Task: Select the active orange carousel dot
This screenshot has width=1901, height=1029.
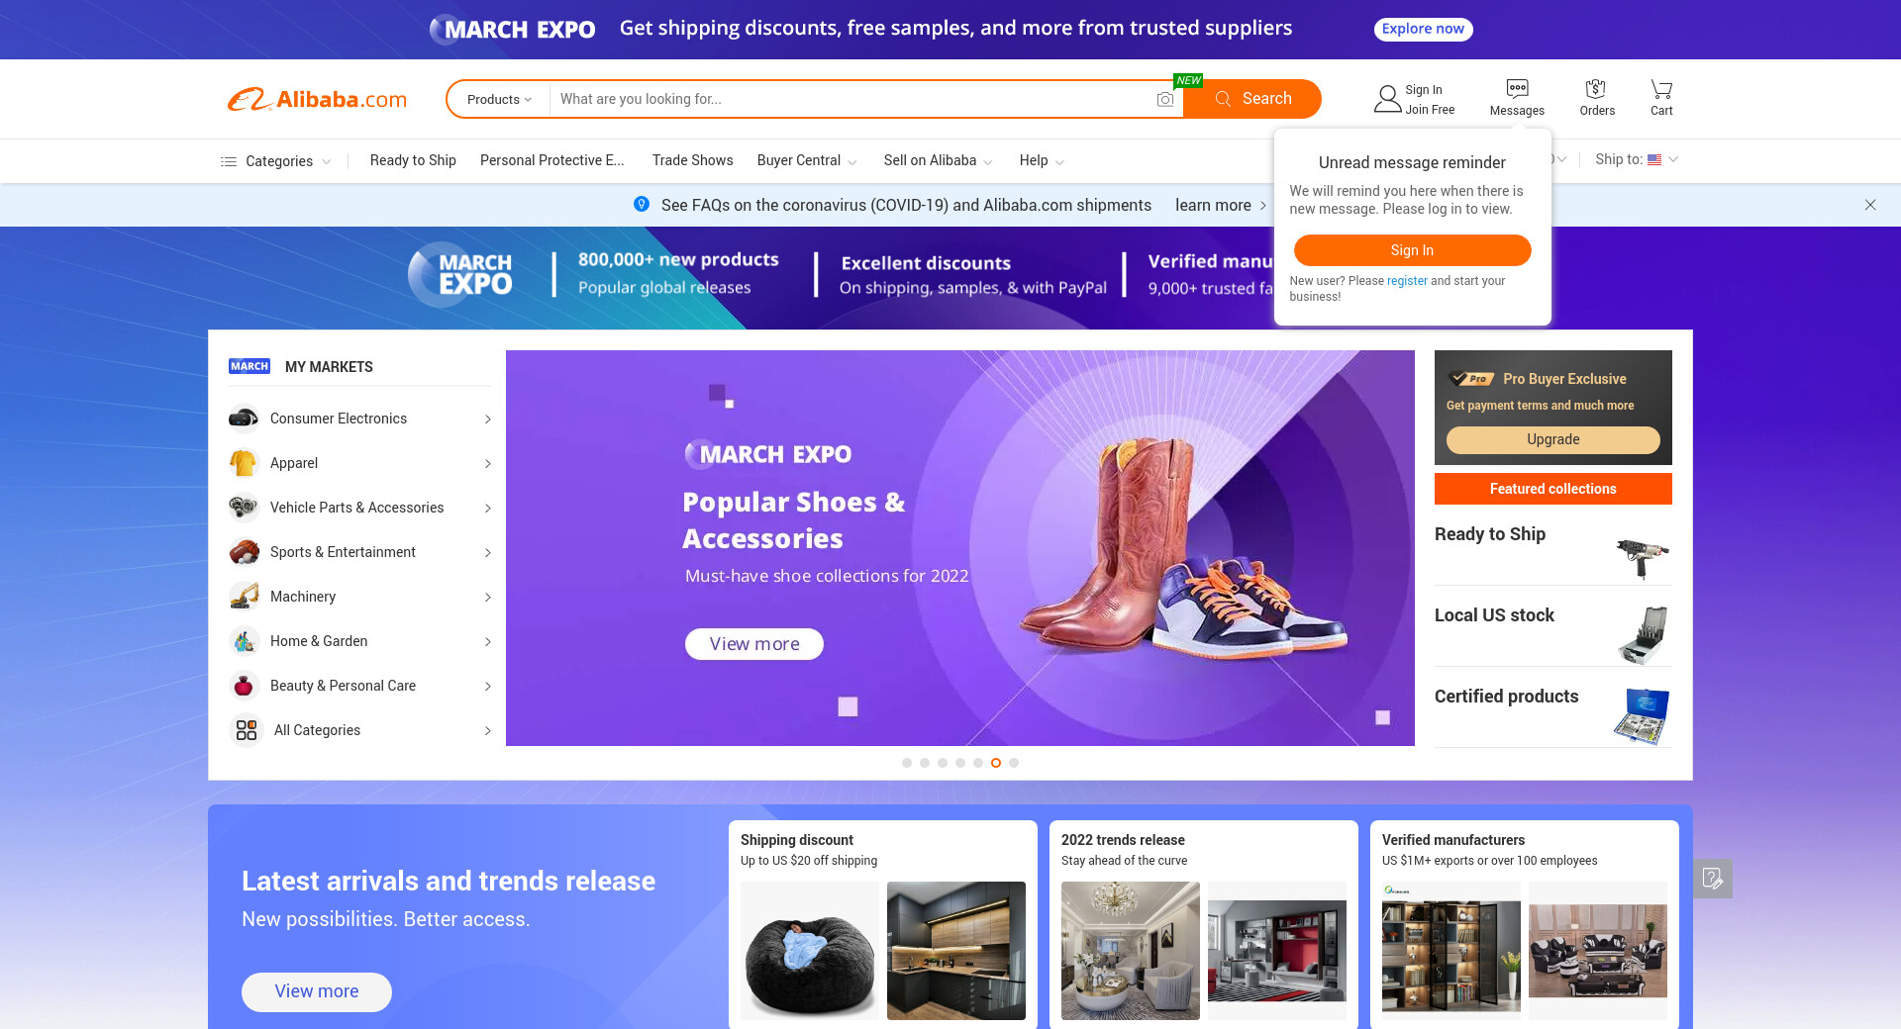Action: coord(996,763)
